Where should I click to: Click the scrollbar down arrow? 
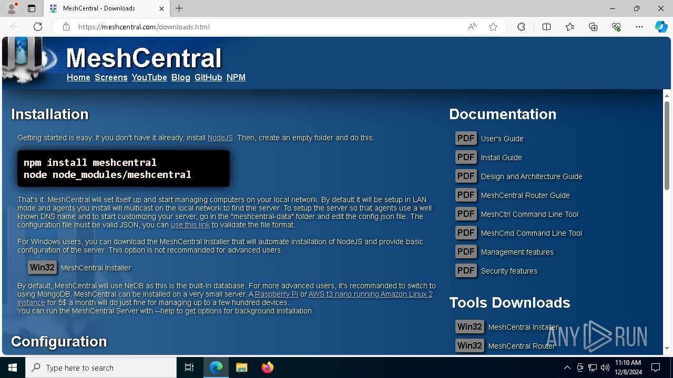tap(667, 348)
